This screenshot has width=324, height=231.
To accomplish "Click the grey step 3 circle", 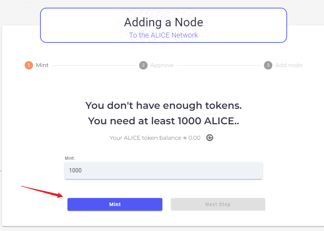I will (268, 65).
